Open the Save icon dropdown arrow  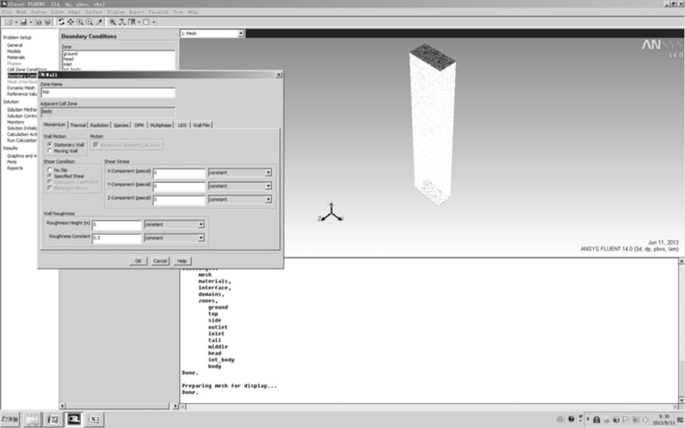click(x=31, y=22)
